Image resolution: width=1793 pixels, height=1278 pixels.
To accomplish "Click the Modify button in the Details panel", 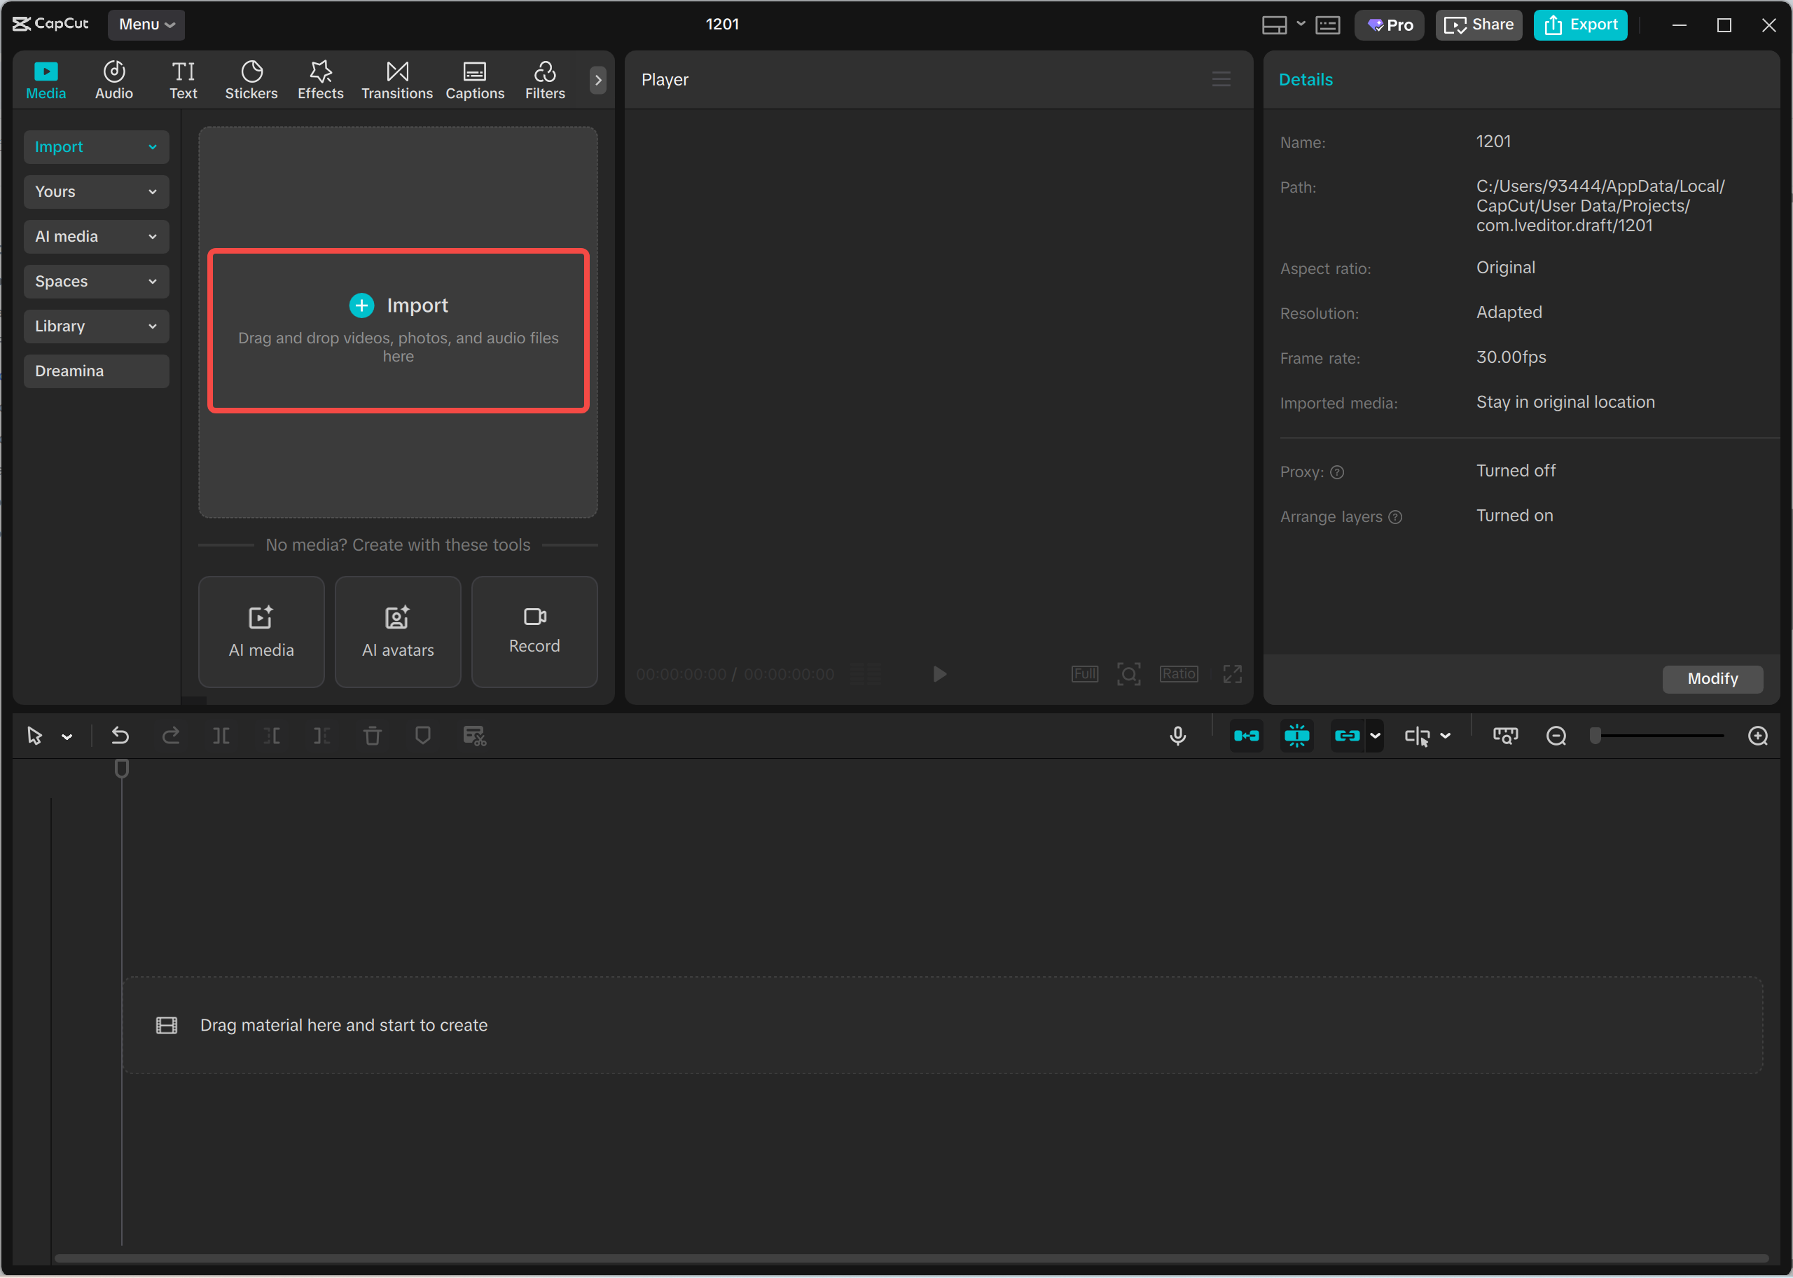I will 1712,678.
